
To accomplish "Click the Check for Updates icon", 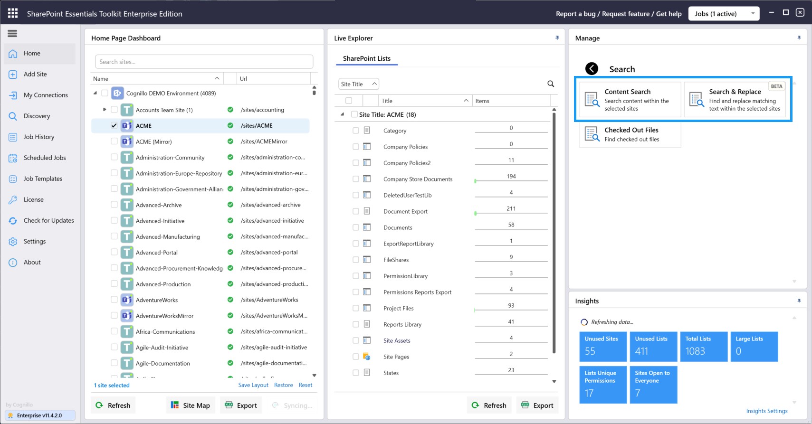I will 13,221.
